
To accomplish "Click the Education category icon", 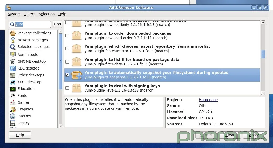I will (13, 89).
